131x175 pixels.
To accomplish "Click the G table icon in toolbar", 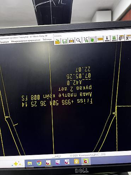I will click(x=121, y=38).
